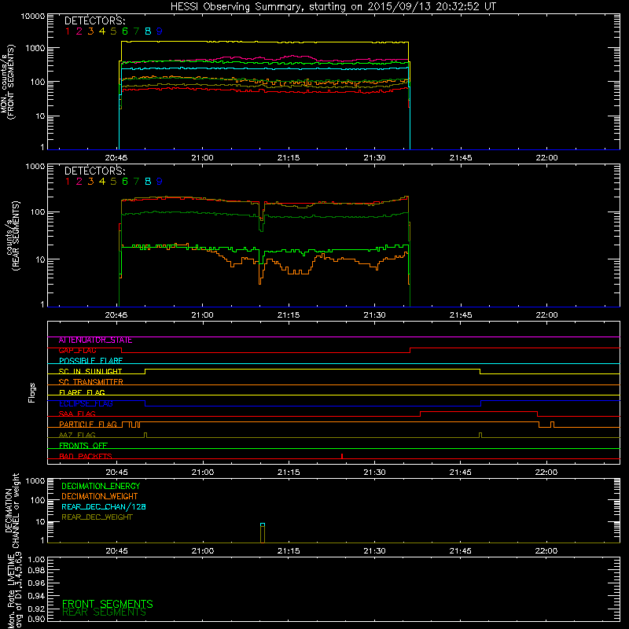Click the decimation spike near 21:10
Screen dimensions: 629x629
263,533
